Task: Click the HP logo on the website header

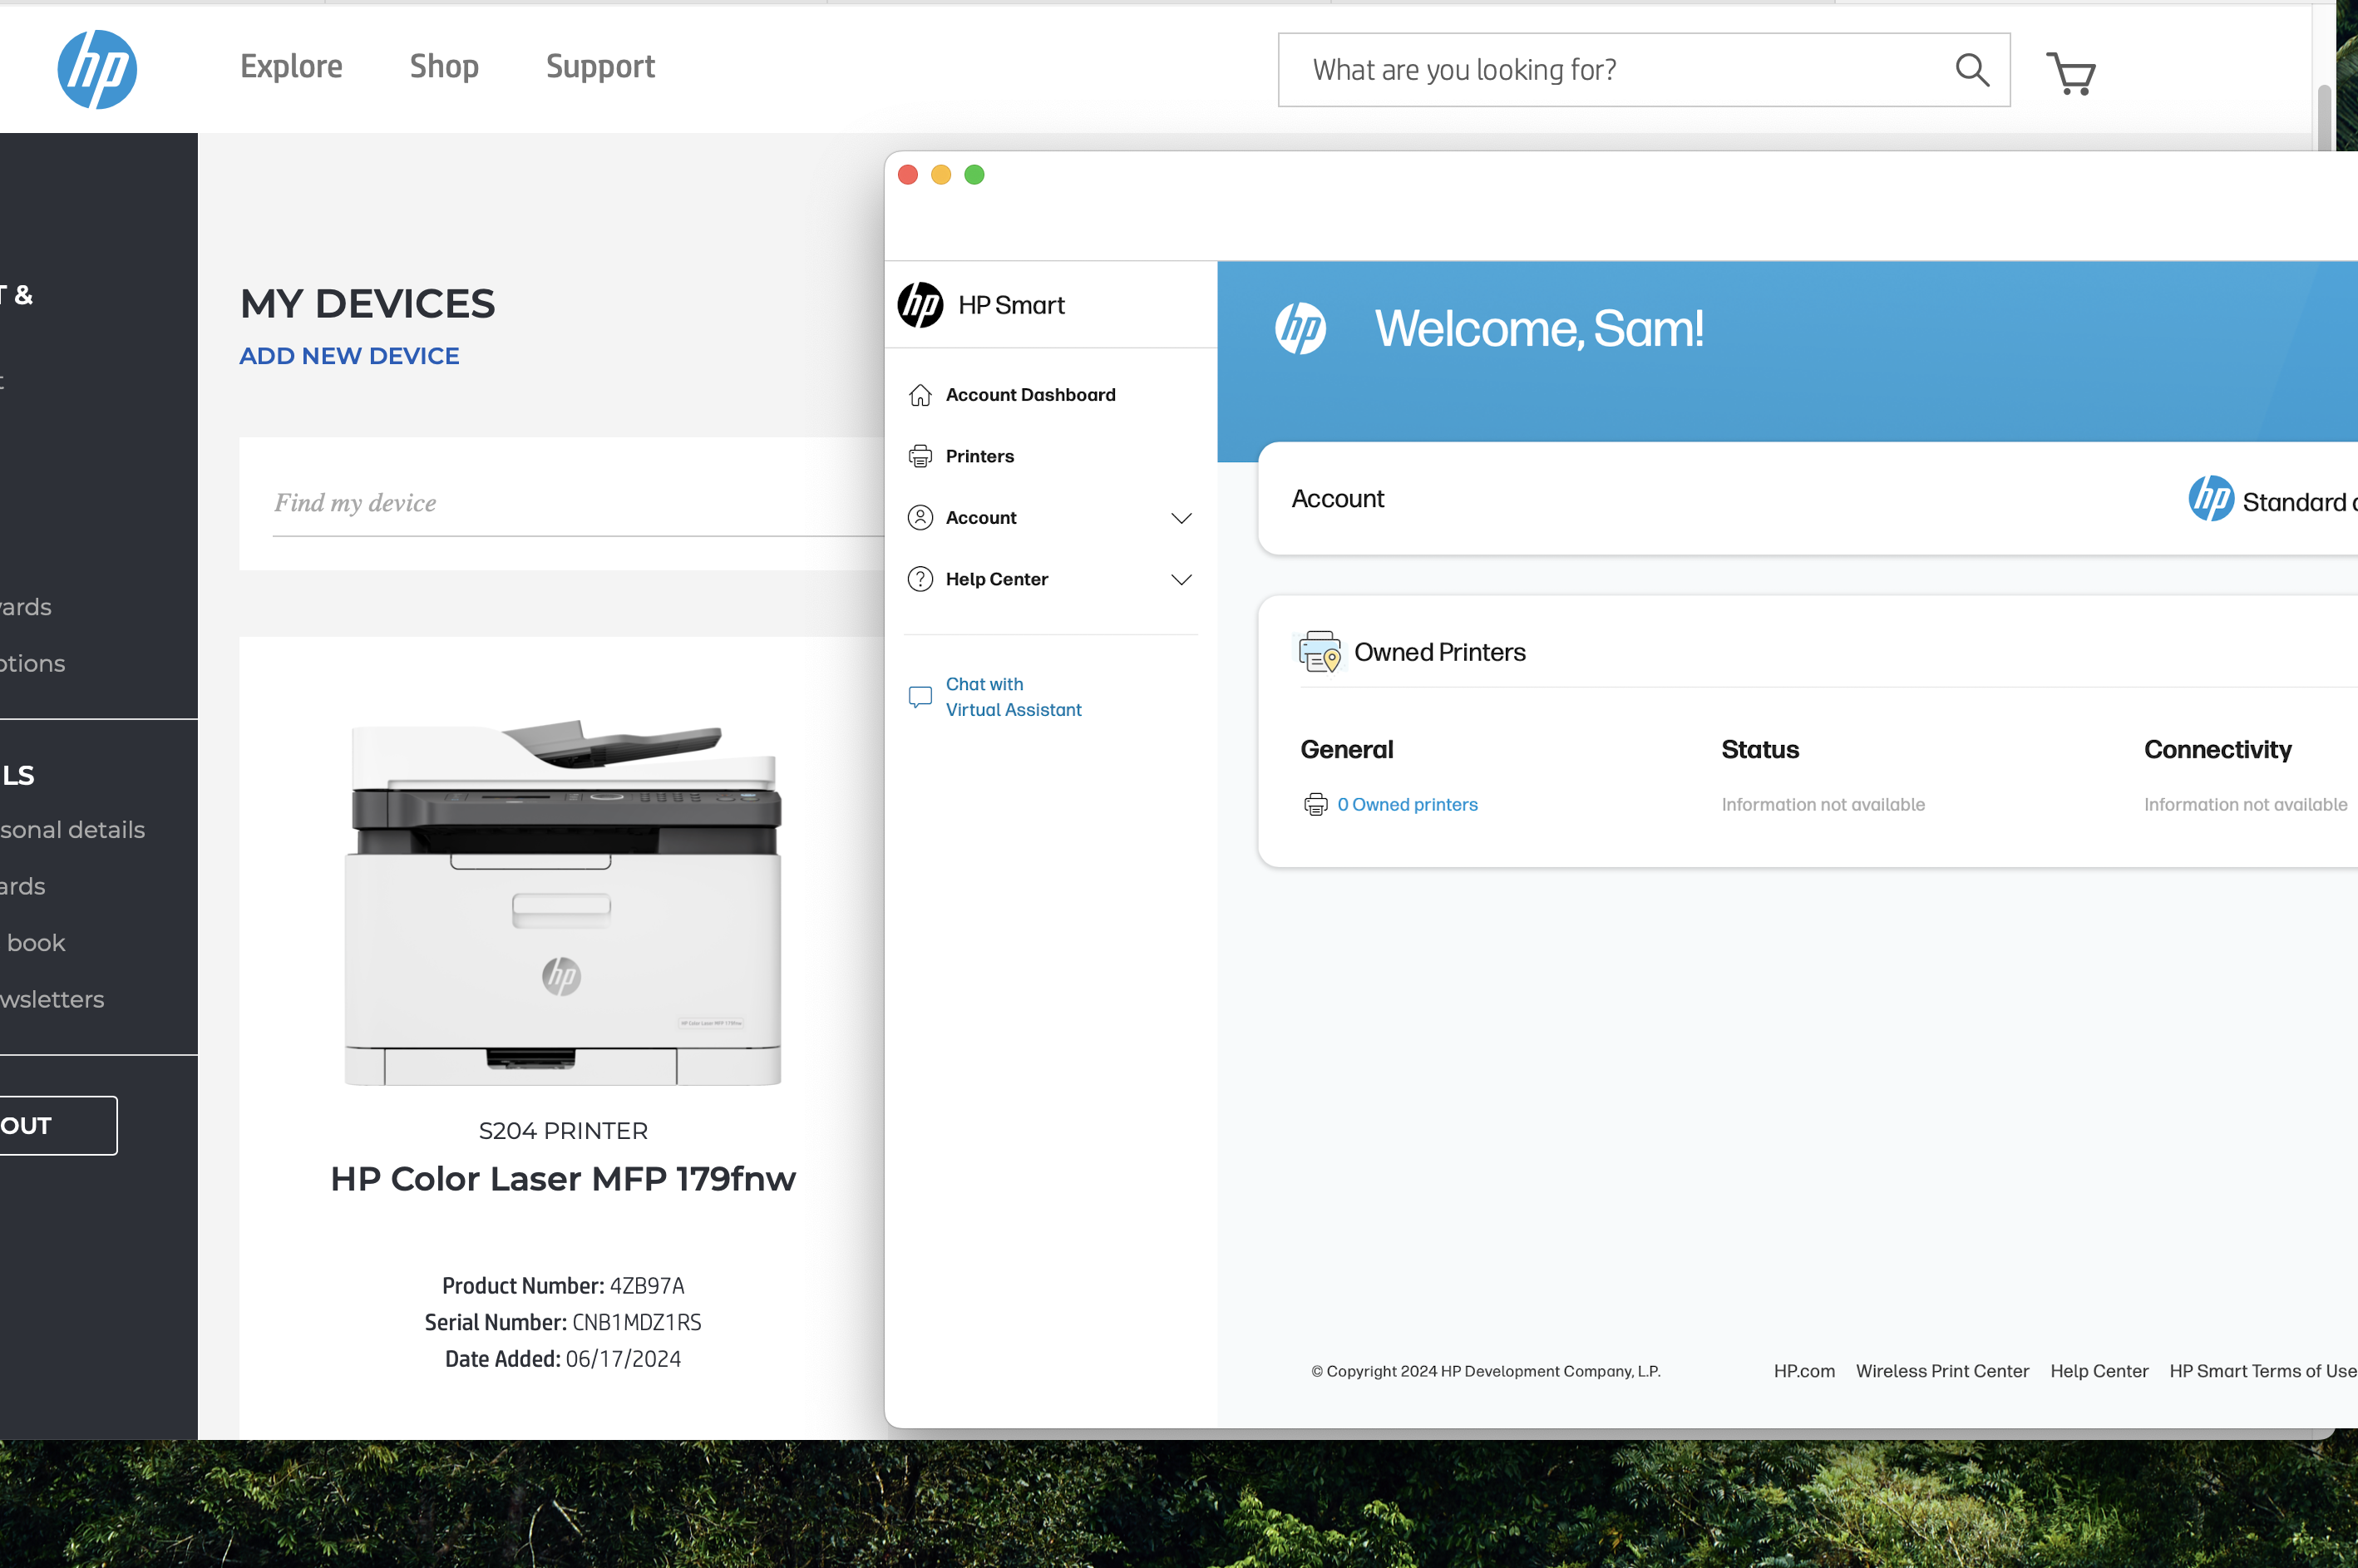Action: 97,69
